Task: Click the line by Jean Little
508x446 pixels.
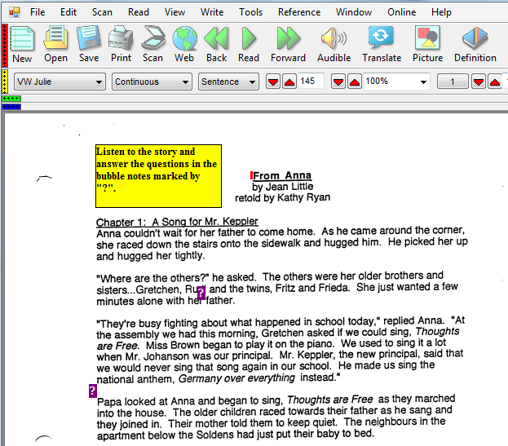Action: [282, 187]
